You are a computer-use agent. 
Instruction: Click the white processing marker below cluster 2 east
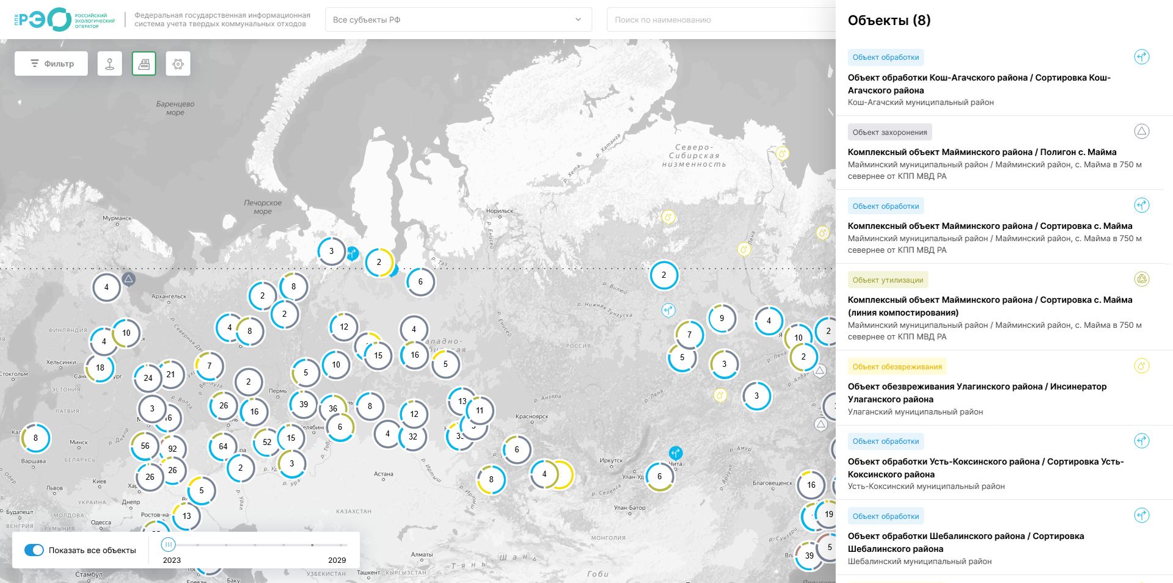pos(668,311)
